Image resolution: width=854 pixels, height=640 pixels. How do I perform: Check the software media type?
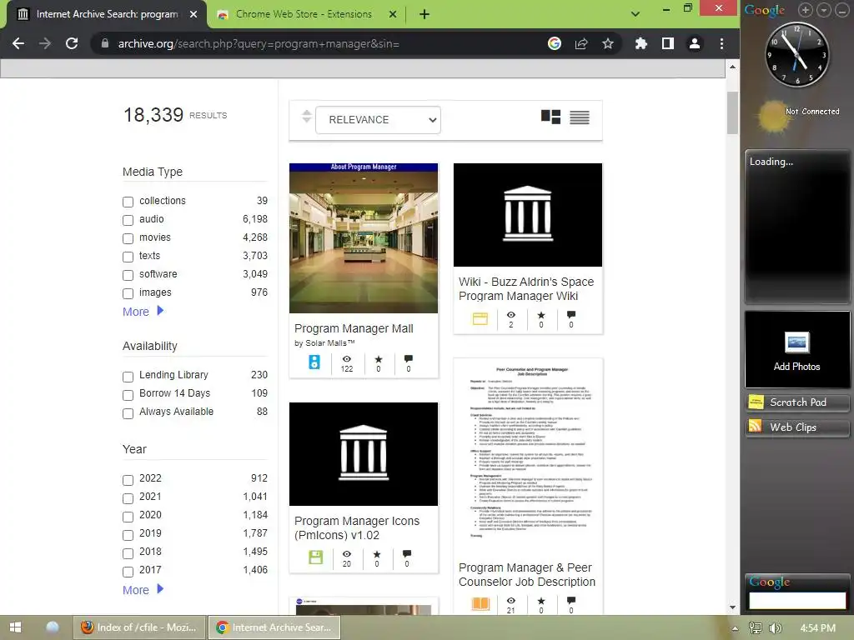(128, 275)
